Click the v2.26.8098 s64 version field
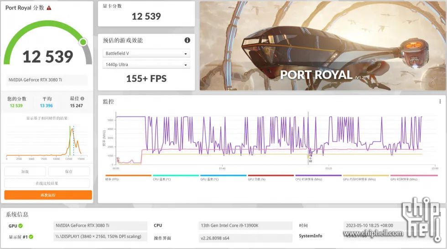Image resolution: width=447 pixels, height=249 pixels. (x=245, y=238)
